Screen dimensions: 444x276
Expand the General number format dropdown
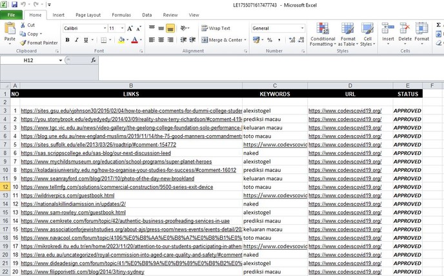tap(302, 28)
